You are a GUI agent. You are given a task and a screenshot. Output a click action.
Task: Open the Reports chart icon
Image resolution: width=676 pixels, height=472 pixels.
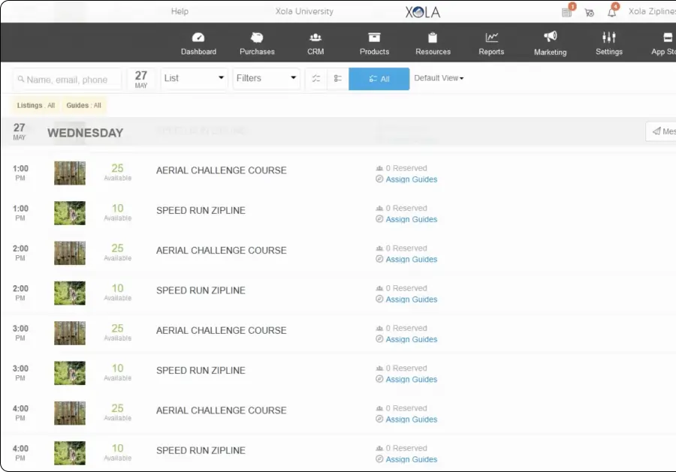coord(491,38)
